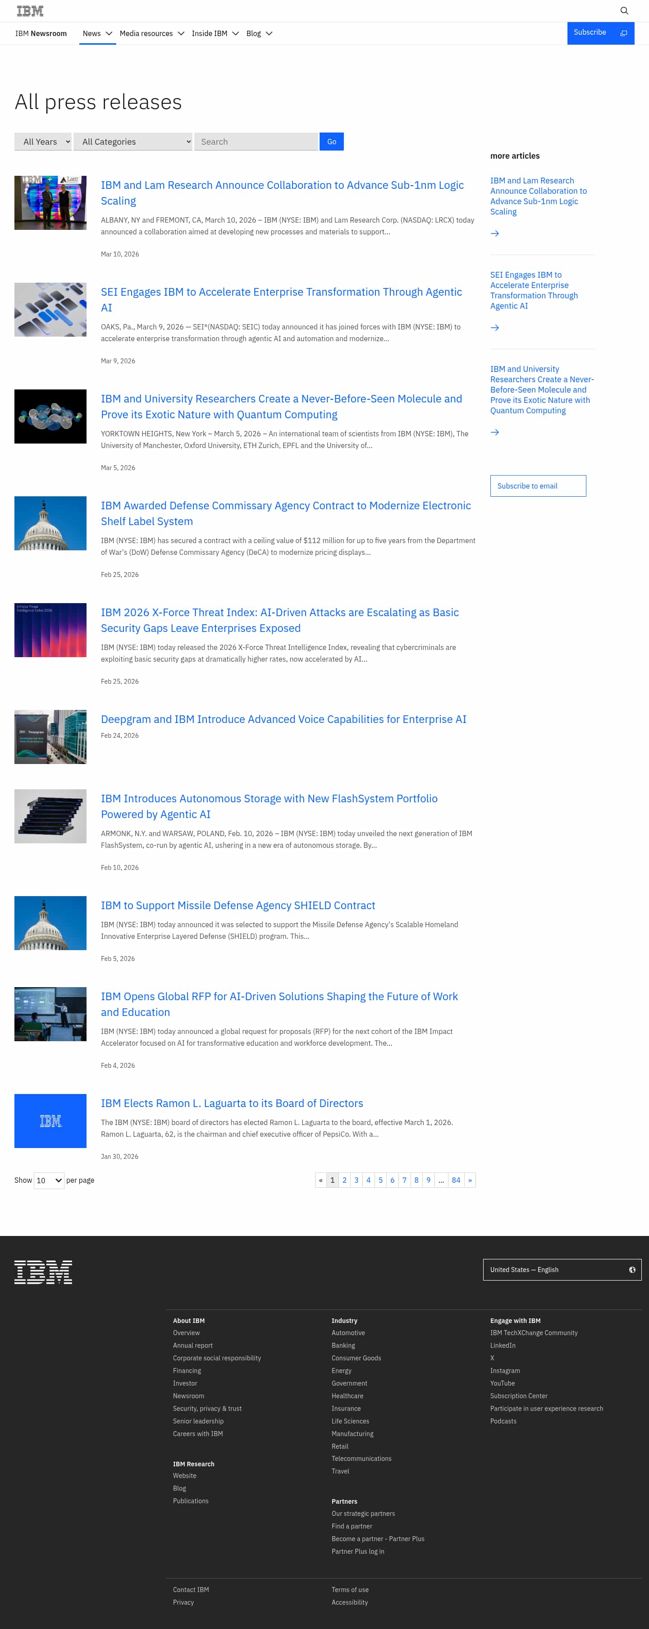
Task: Go to pagination page 5
Action: [381, 1180]
